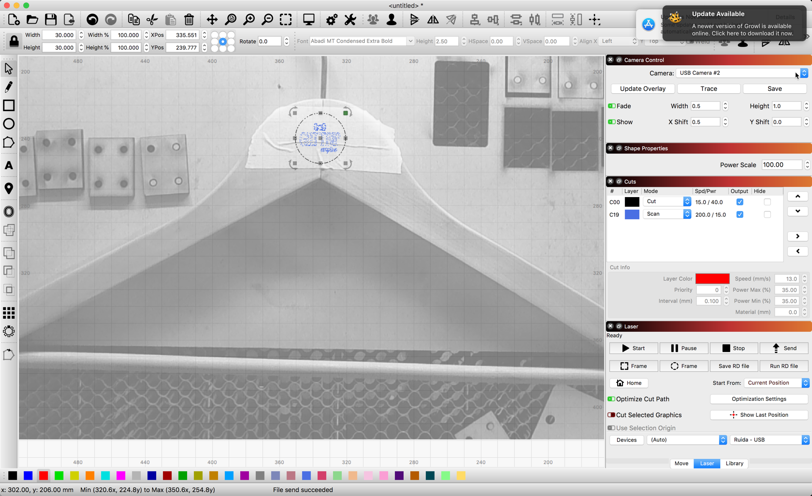Move layer up with the up chevron
812x496 pixels.
pyautogui.click(x=797, y=197)
